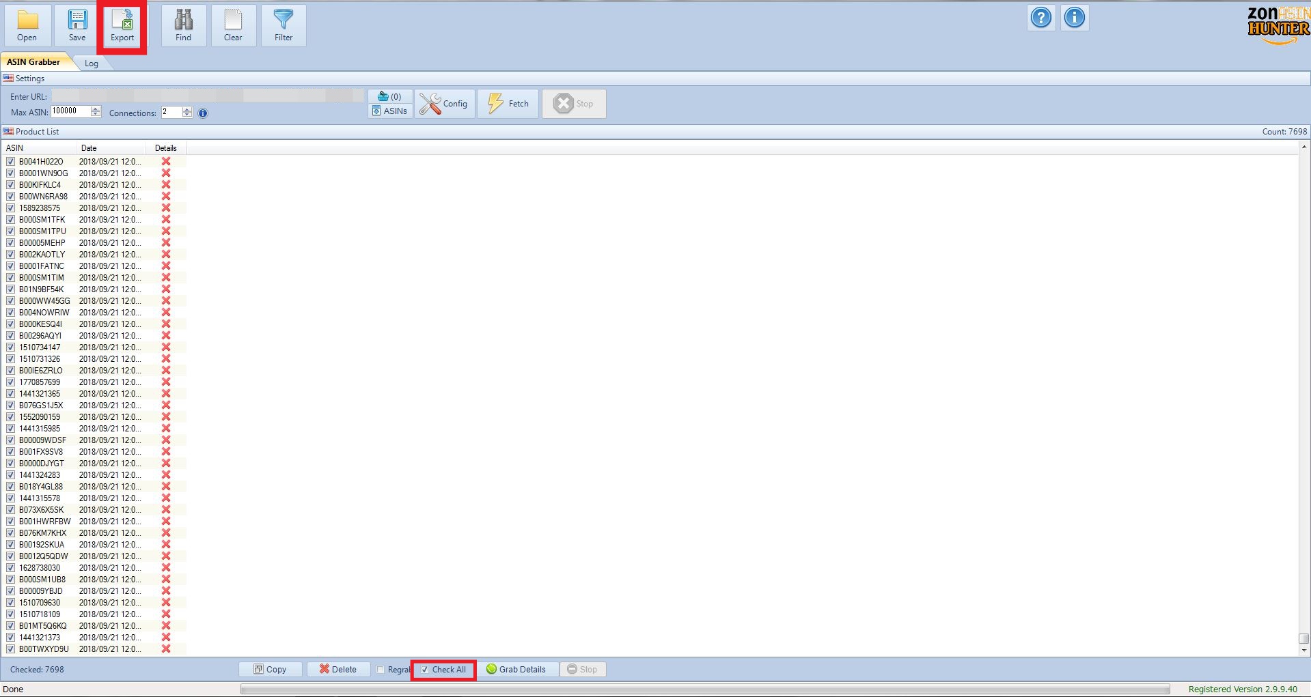Start Fetch with lightning button
This screenshot has width=1311, height=697.
coord(508,104)
